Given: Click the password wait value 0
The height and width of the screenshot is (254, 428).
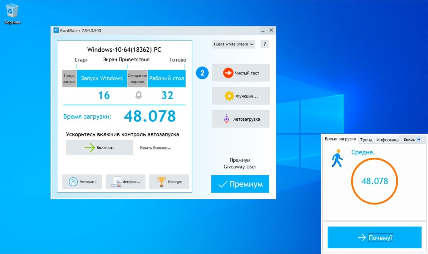Looking at the screenshot, I should point(138,96).
